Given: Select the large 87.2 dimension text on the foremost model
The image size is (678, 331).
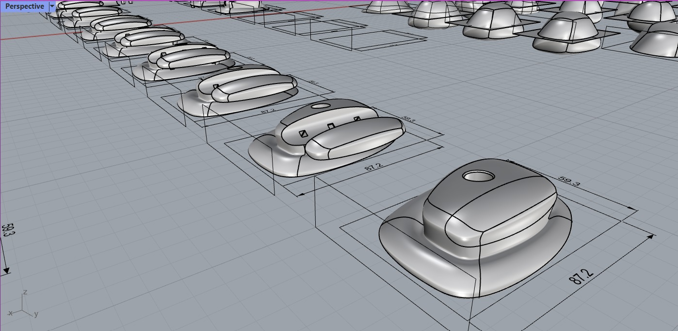Looking at the screenshot, I should pyautogui.click(x=581, y=277).
